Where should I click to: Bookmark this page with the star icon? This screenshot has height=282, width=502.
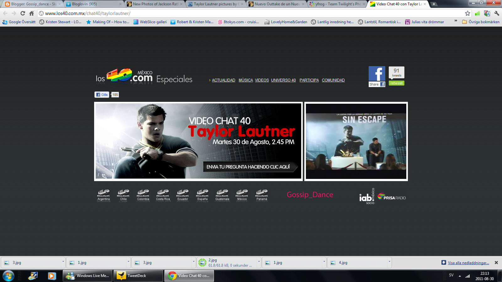pyautogui.click(x=467, y=13)
